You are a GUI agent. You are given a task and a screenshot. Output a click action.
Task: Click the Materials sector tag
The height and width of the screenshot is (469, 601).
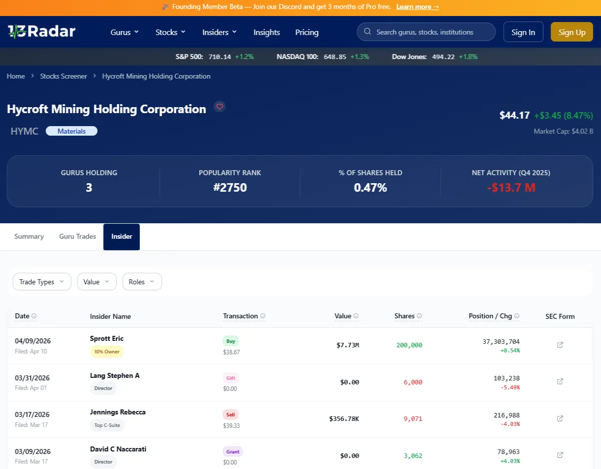tap(72, 131)
